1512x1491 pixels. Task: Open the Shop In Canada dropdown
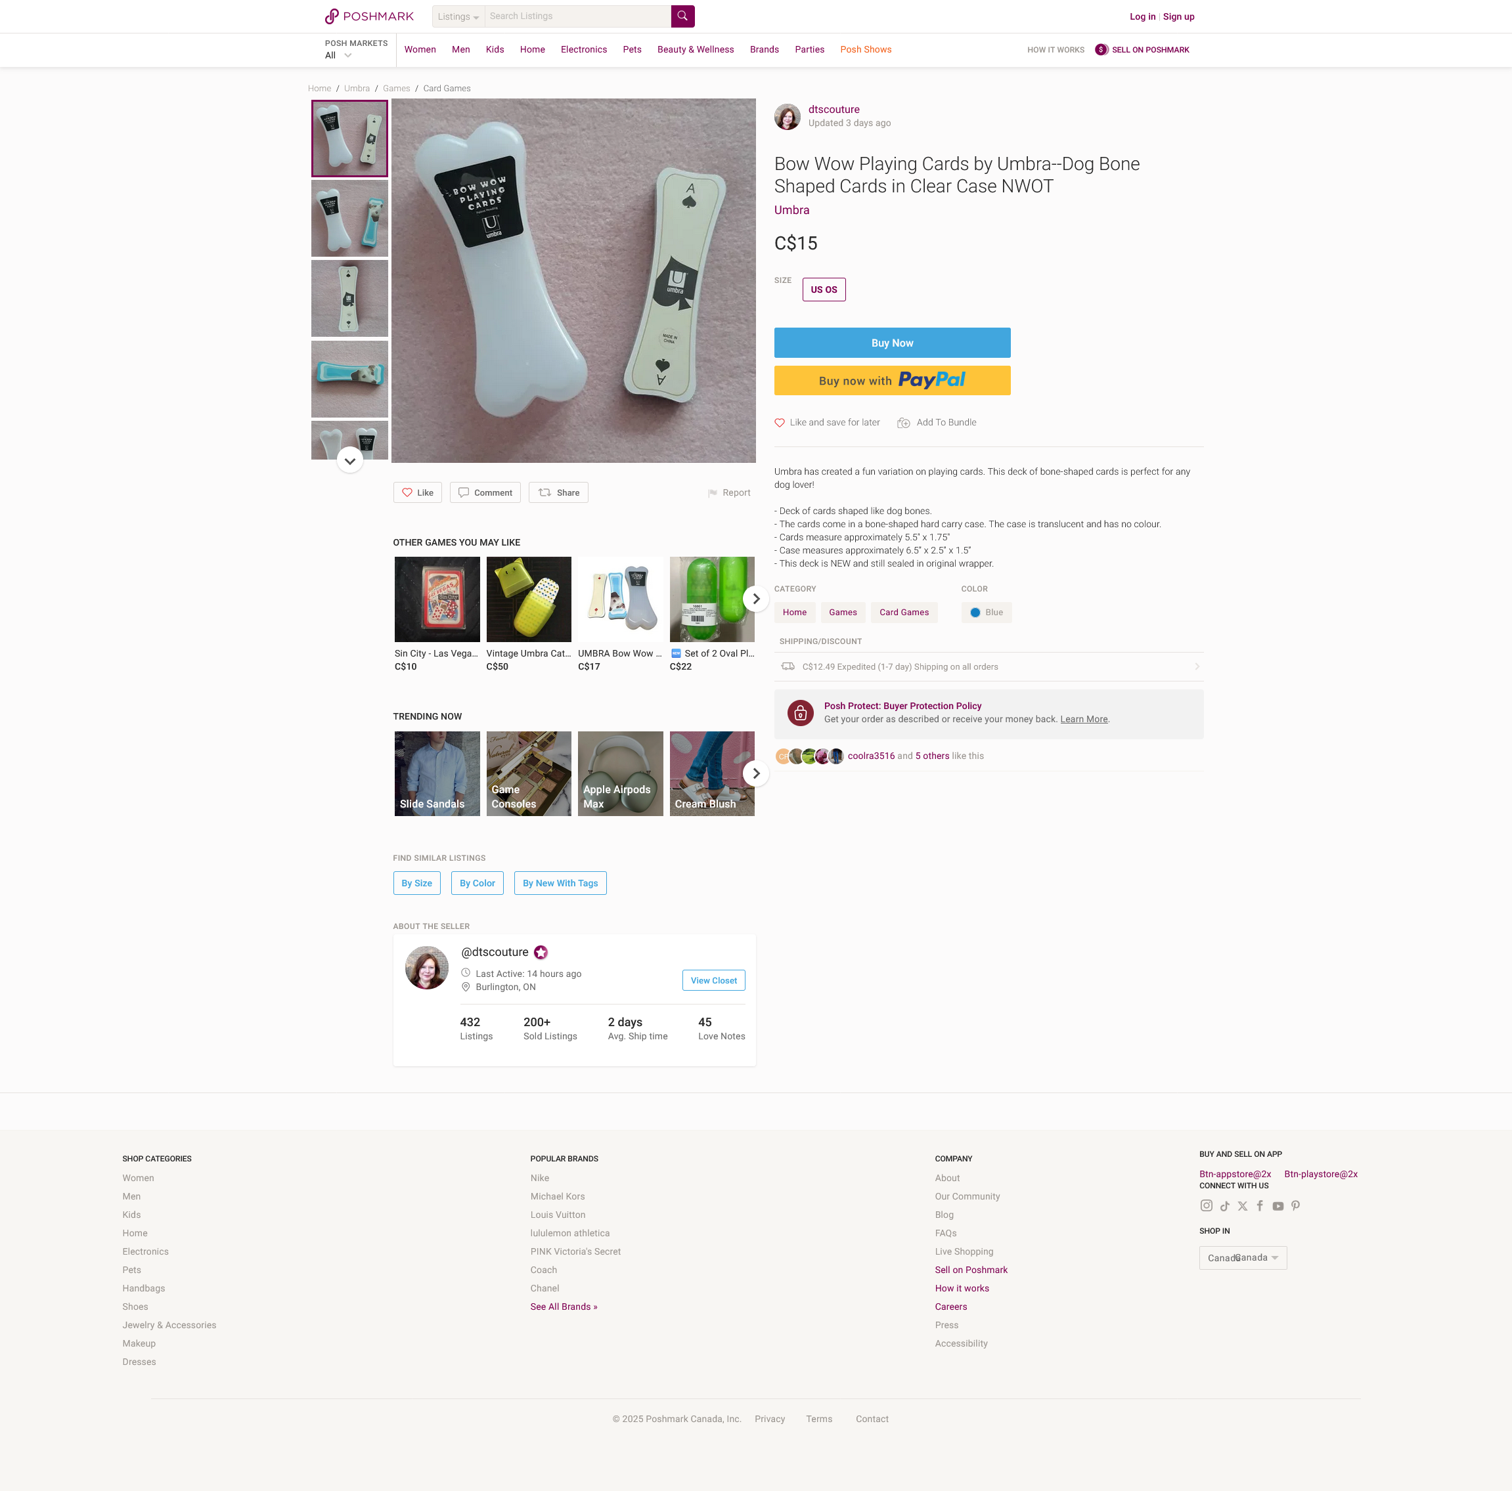(1243, 1258)
